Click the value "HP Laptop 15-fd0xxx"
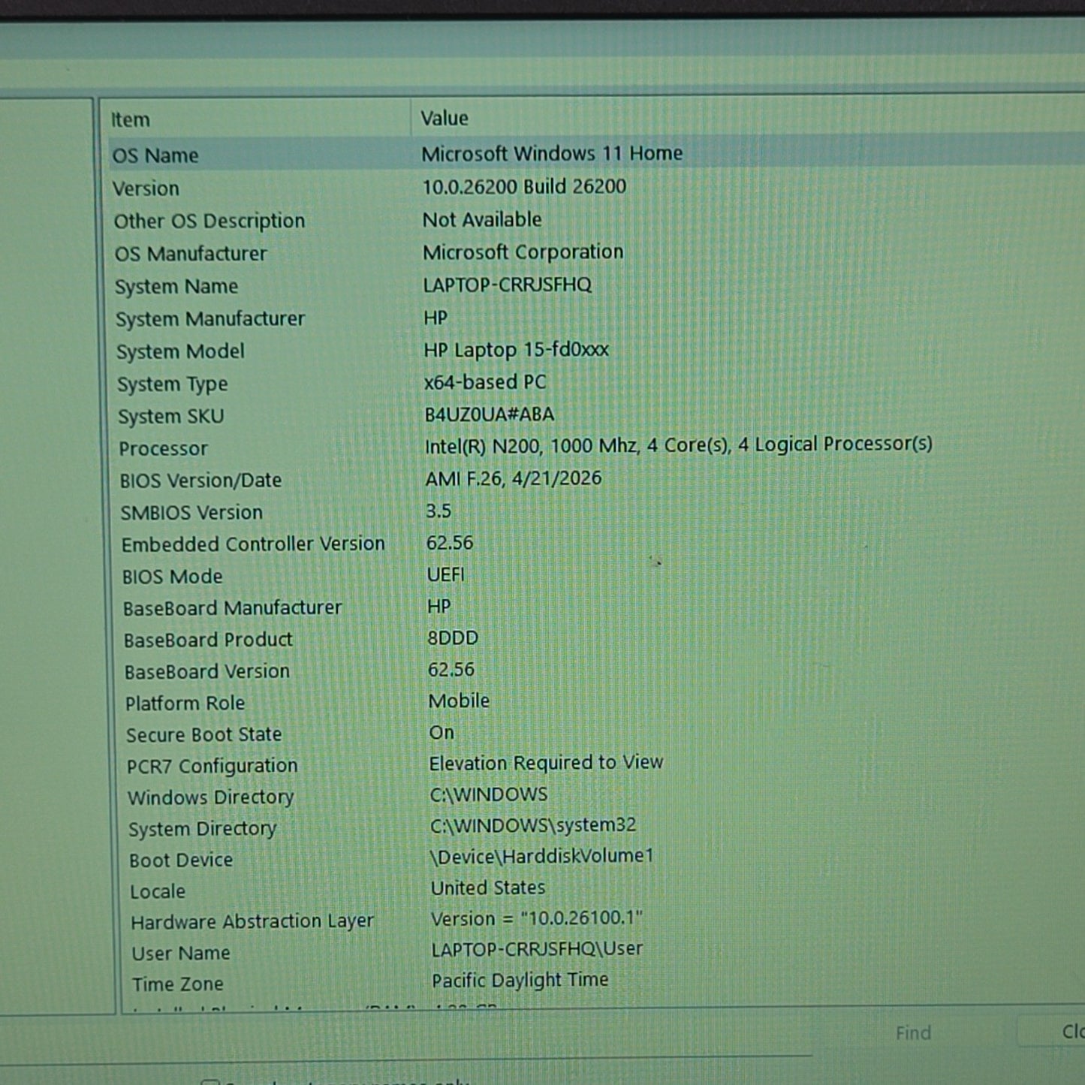1085x1085 pixels. point(517,350)
